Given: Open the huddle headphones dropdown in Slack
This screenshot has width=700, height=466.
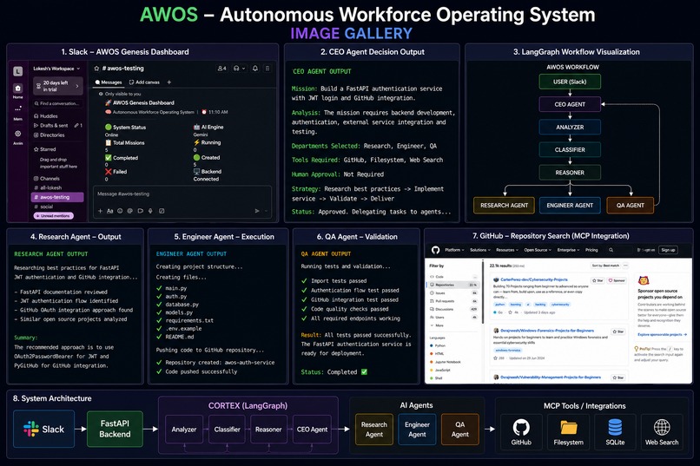Looking at the screenshot, I should (240, 69).
